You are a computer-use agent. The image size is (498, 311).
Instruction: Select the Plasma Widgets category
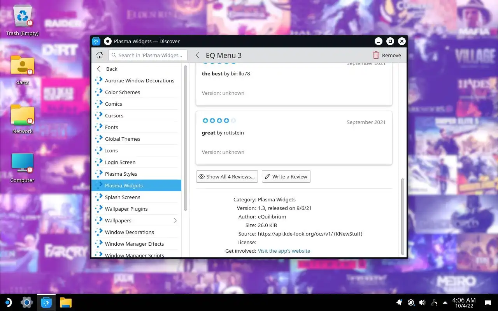click(136, 185)
